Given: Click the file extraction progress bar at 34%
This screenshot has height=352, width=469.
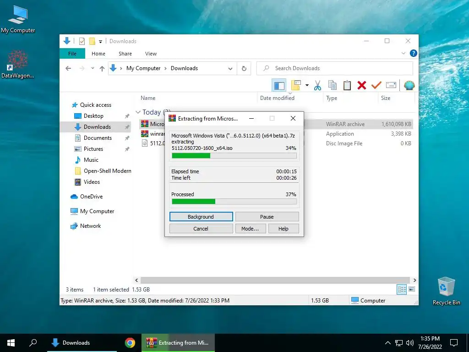Looking at the screenshot, I should click(x=234, y=156).
